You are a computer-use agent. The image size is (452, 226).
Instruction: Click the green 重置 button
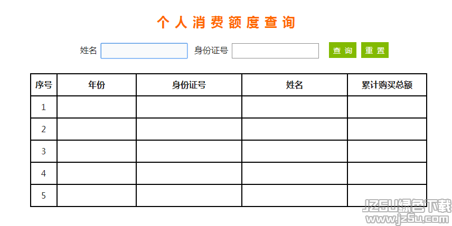[x=375, y=50]
